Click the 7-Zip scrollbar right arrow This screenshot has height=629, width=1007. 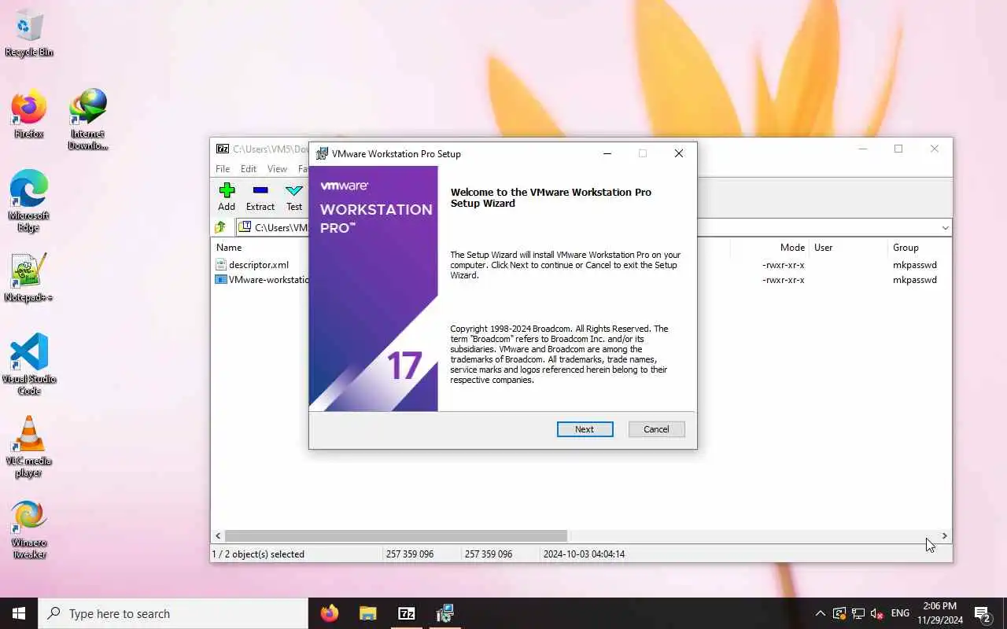[x=945, y=536]
